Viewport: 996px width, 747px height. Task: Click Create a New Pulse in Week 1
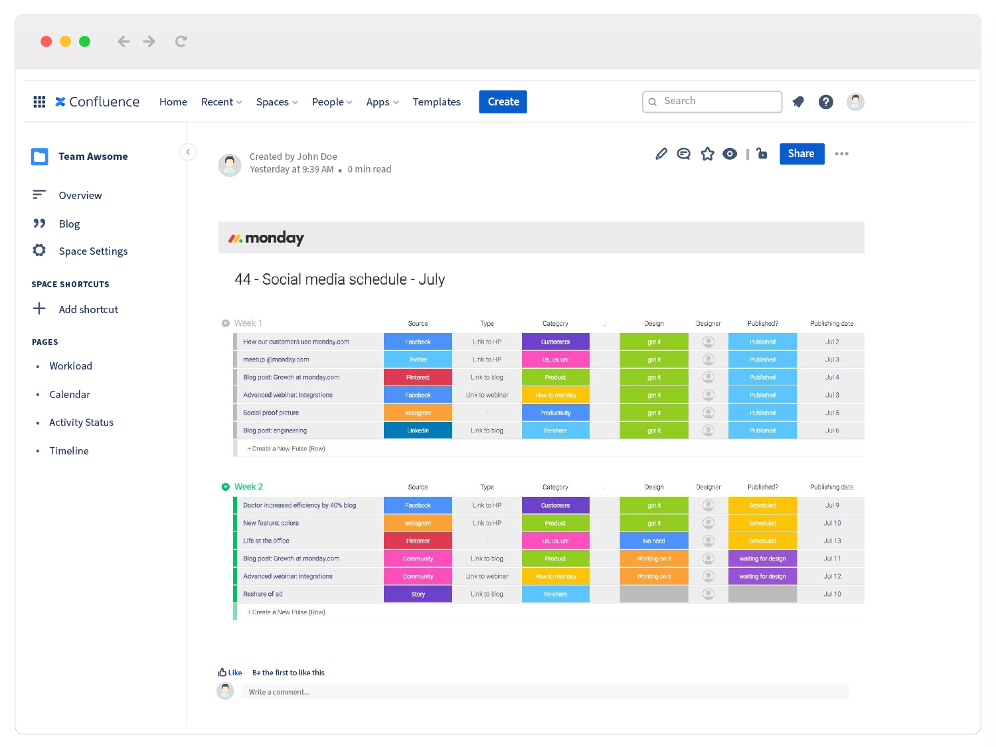click(286, 448)
